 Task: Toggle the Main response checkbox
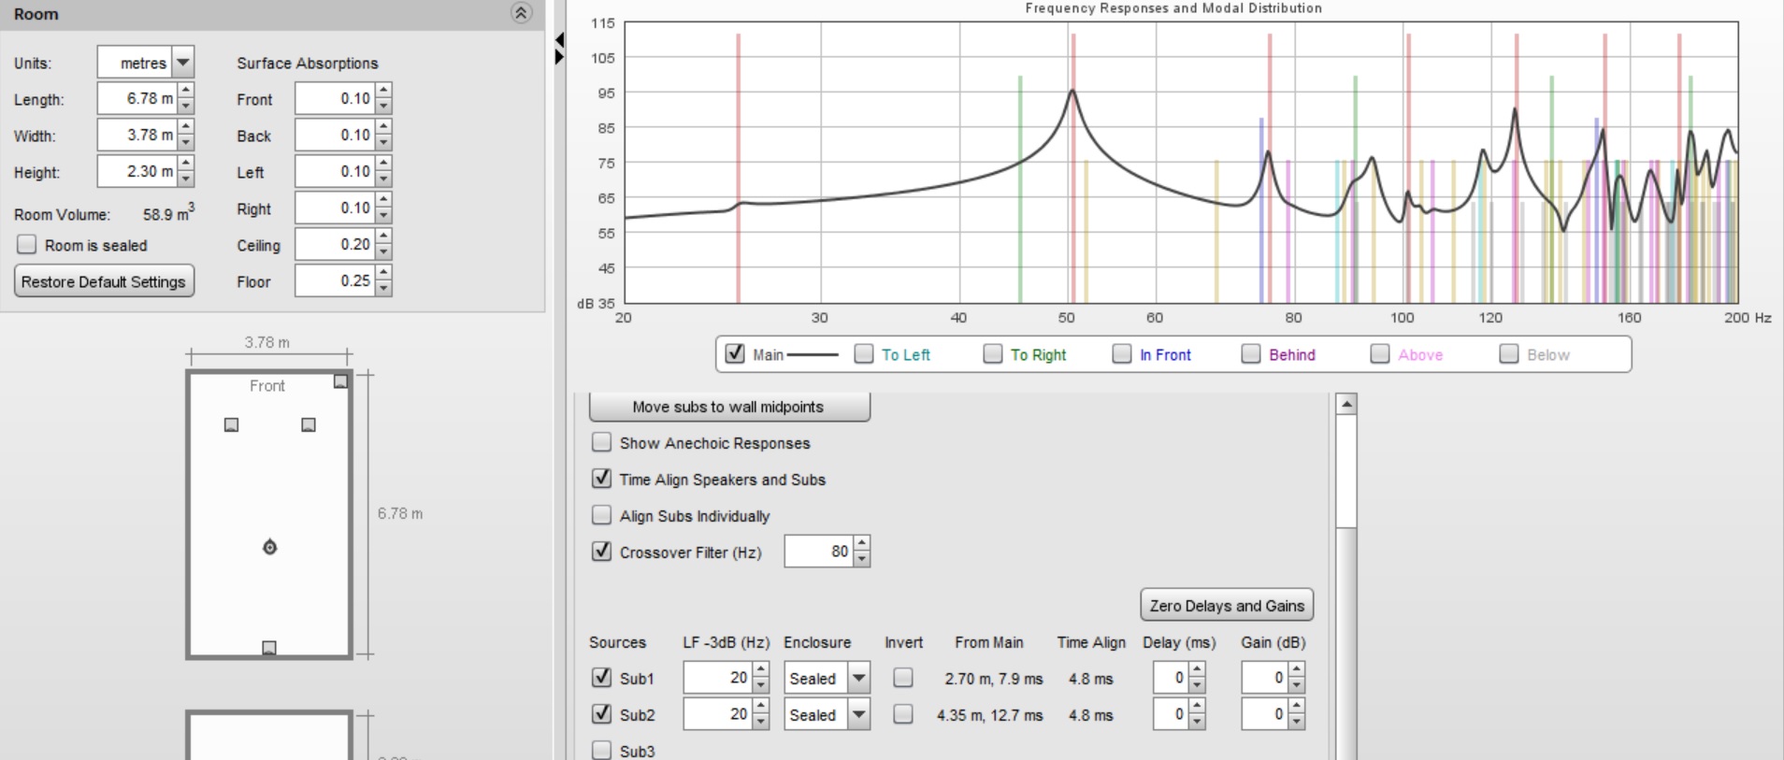735,353
